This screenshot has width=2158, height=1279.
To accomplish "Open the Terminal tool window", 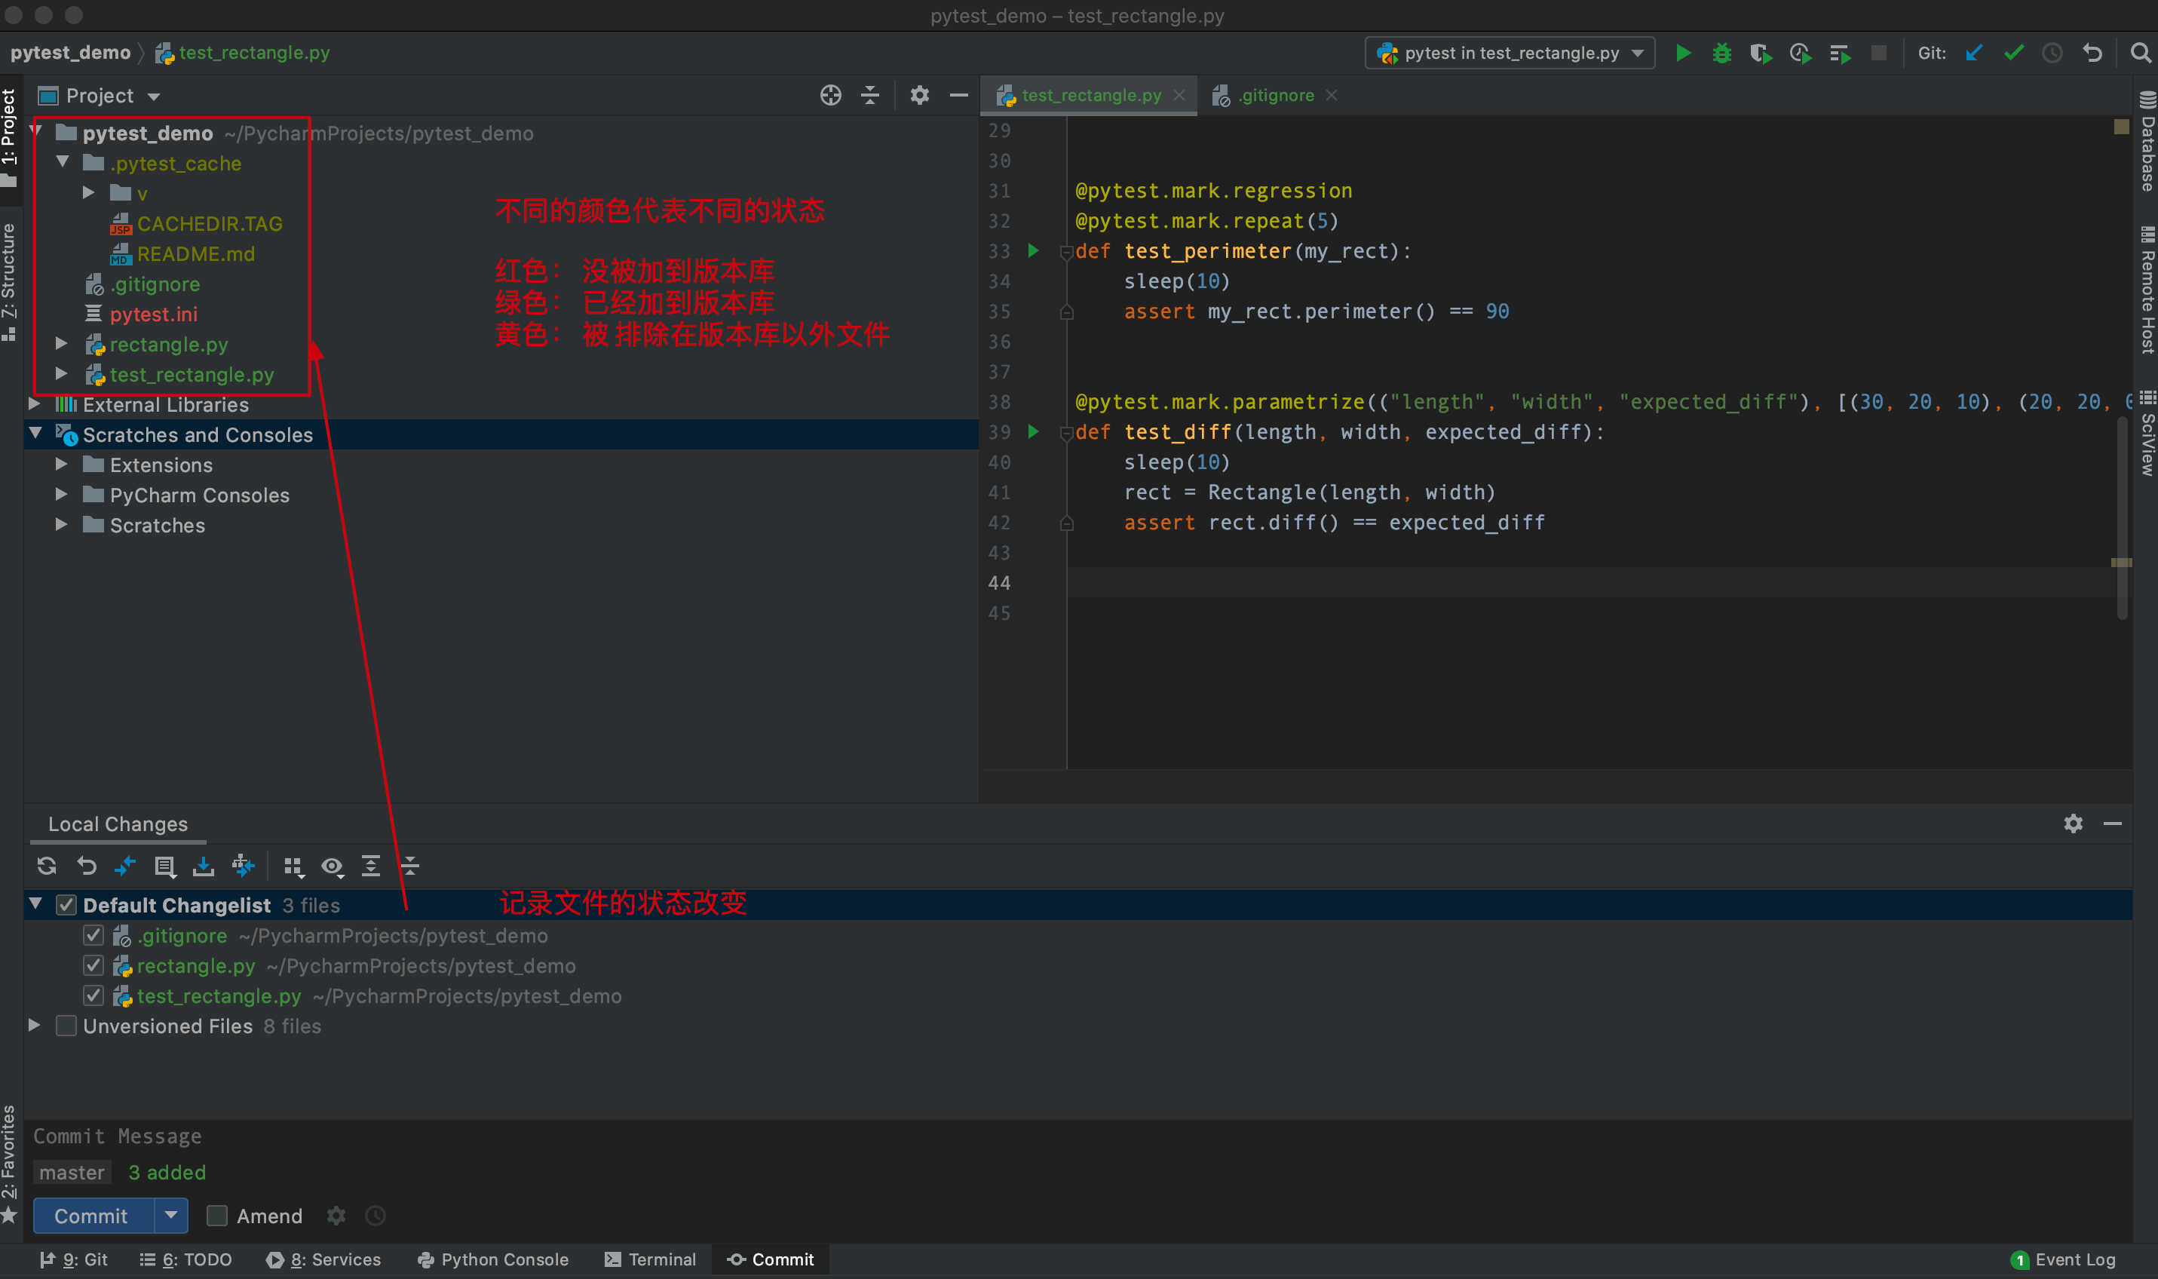I will (649, 1259).
